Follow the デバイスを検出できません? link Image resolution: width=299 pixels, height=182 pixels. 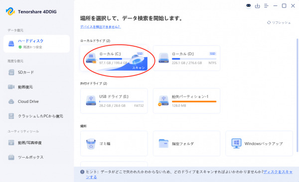(100, 27)
